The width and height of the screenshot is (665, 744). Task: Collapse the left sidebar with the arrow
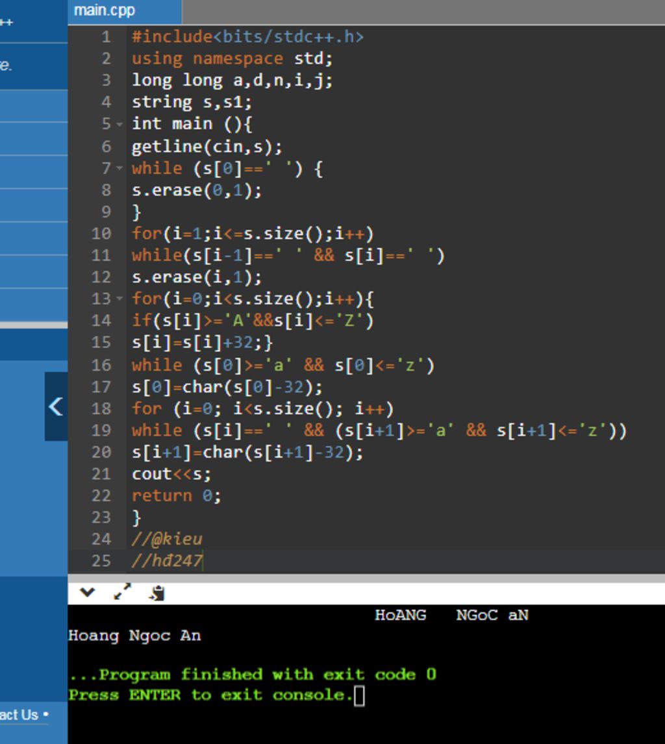point(56,407)
